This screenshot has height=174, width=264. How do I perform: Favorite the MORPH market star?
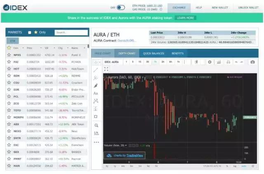tap(9, 117)
